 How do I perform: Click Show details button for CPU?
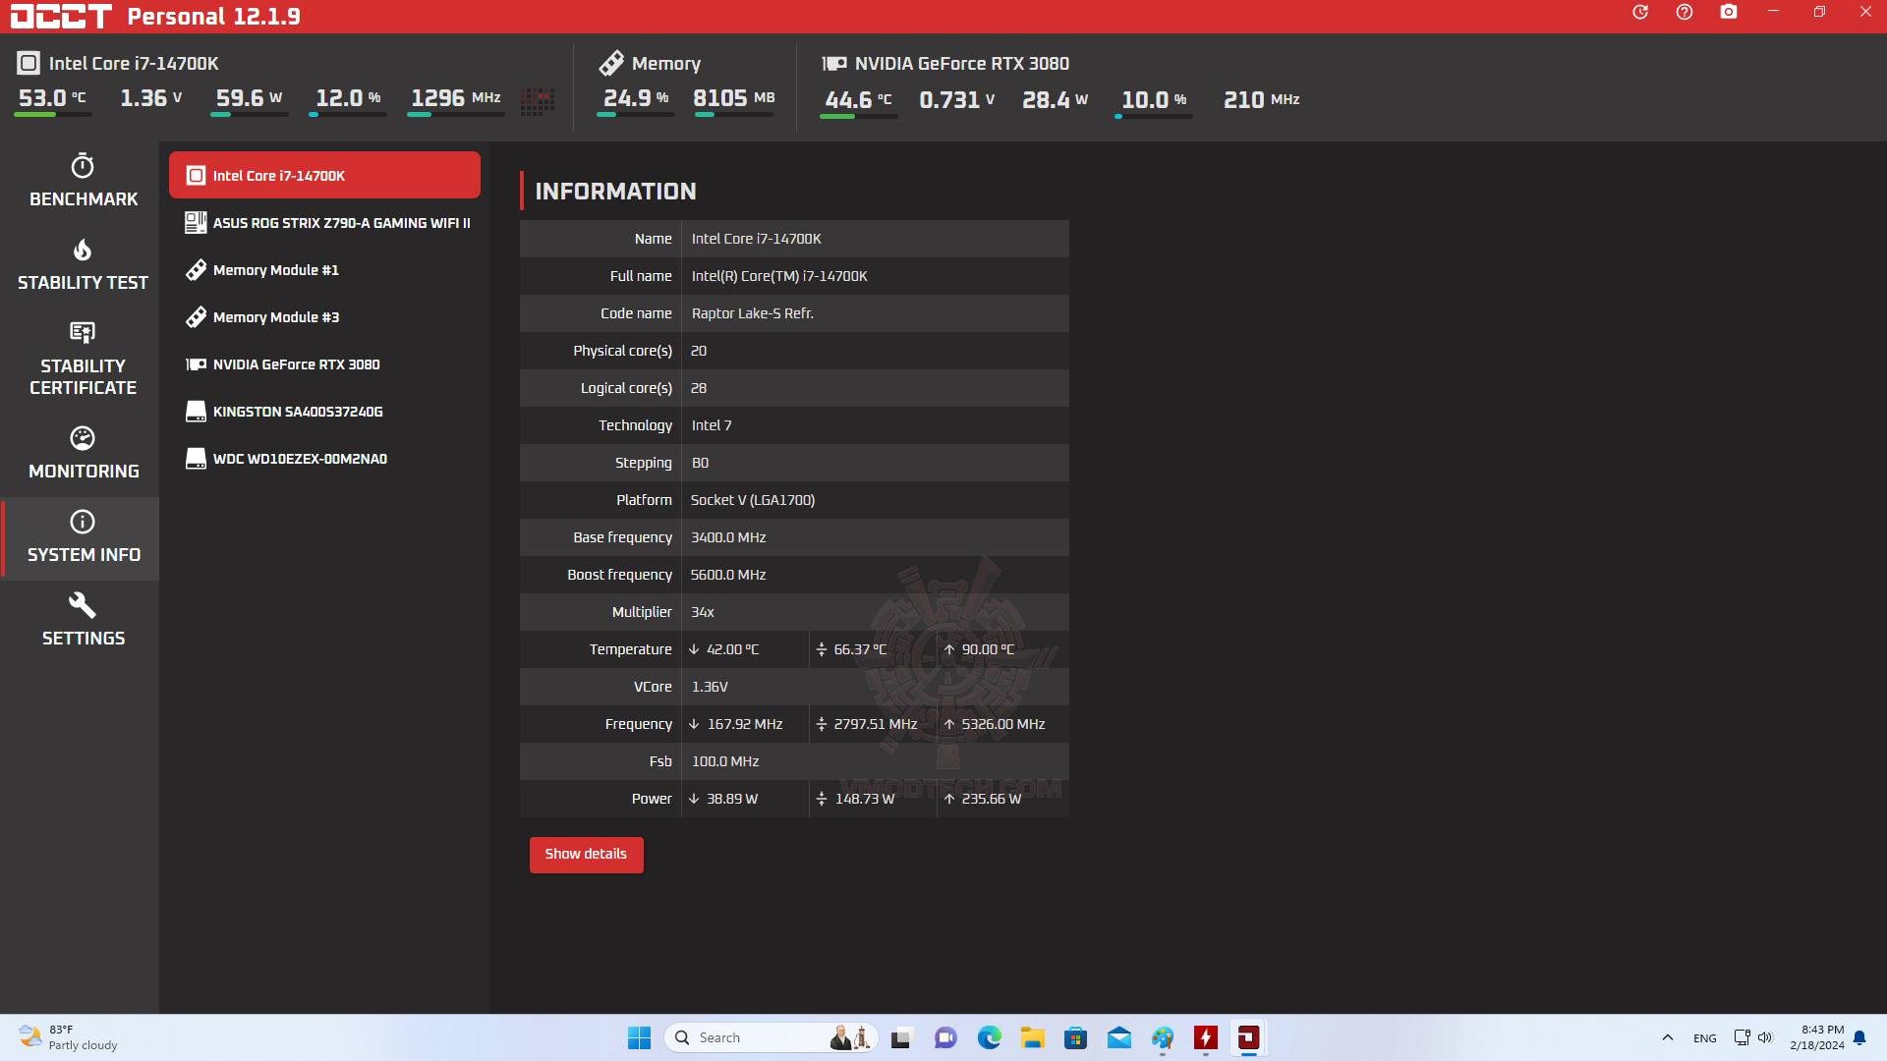pos(585,854)
